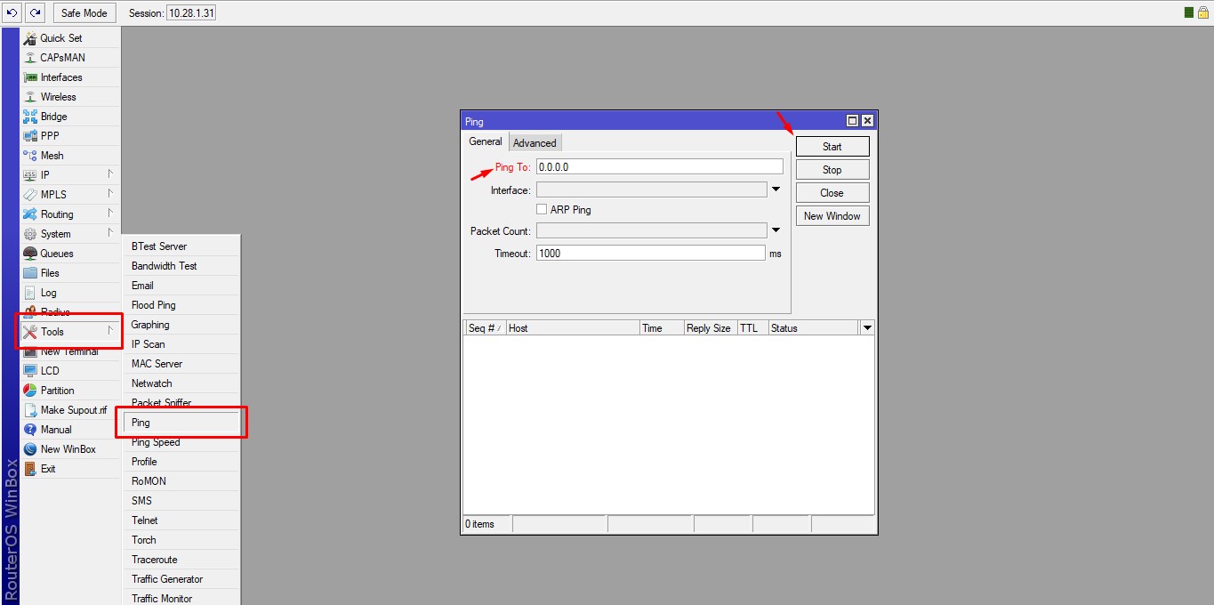
Task: Open Telnet from Tools submenu
Action: tap(182, 520)
